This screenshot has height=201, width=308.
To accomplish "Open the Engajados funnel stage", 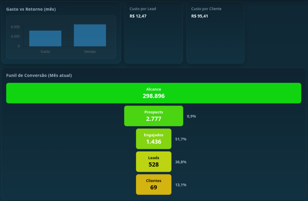I will (154, 139).
